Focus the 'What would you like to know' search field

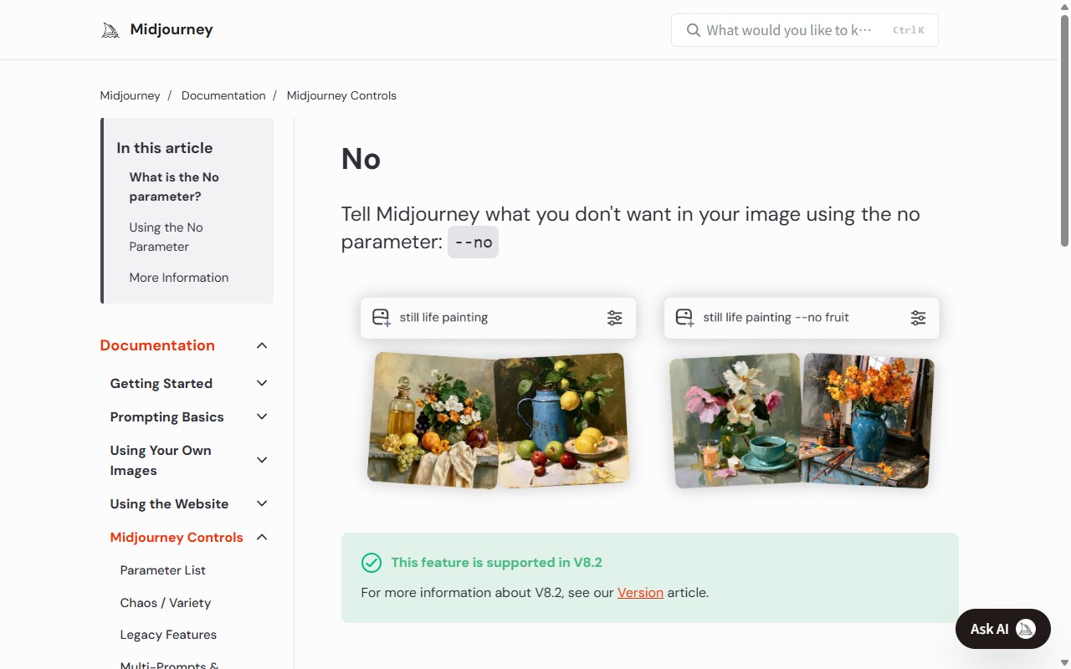(x=805, y=30)
